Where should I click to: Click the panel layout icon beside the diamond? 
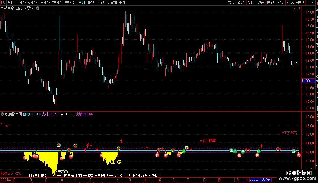pyautogui.click(x=299, y=8)
